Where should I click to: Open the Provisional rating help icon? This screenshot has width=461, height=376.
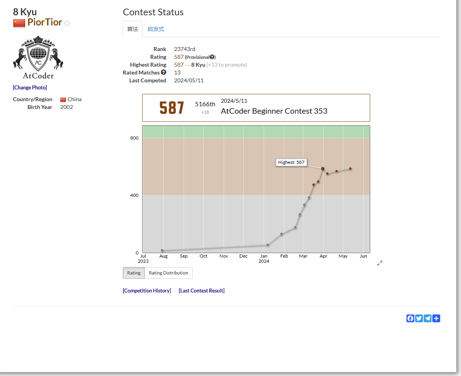click(212, 57)
